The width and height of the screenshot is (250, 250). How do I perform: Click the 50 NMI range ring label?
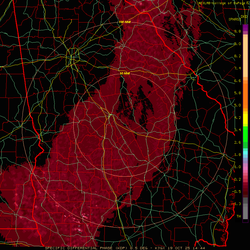[125, 73]
